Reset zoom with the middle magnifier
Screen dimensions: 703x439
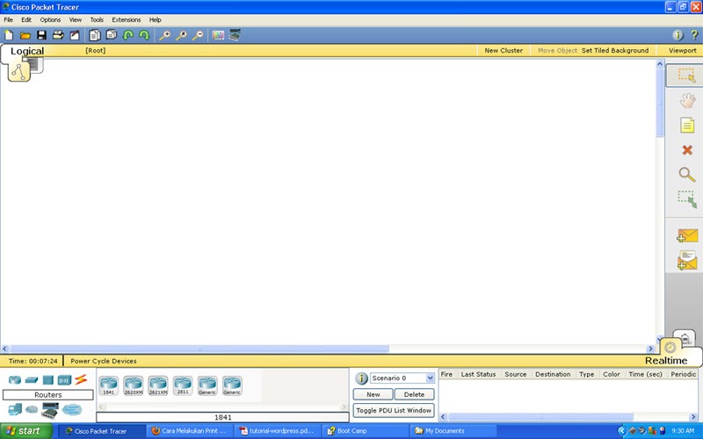tap(181, 35)
